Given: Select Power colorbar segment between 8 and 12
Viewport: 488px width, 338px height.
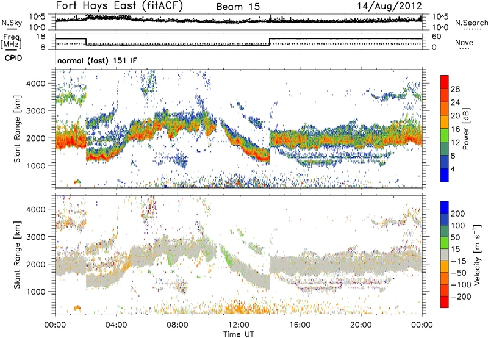Looking at the screenshot, I should point(445,149).
